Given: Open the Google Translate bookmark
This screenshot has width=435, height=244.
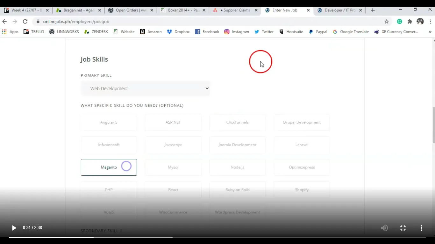Looking at the screenshot, I should click(351, 32).
